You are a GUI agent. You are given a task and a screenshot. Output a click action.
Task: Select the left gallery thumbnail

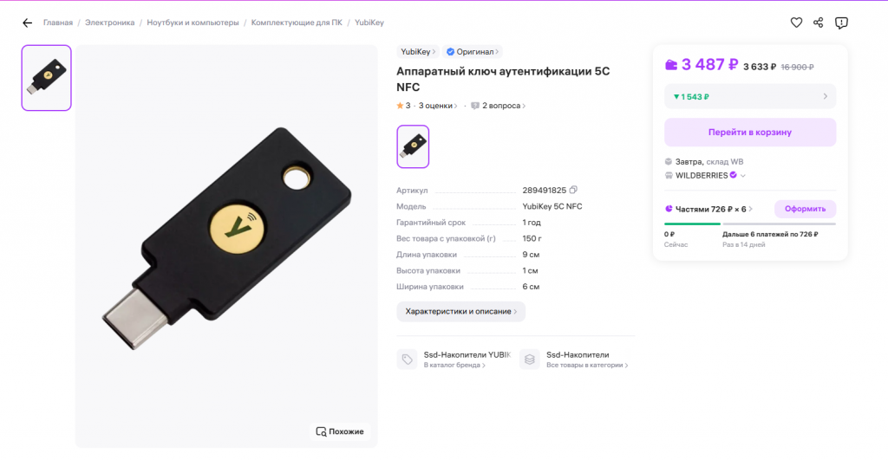(x=47, y=77)
